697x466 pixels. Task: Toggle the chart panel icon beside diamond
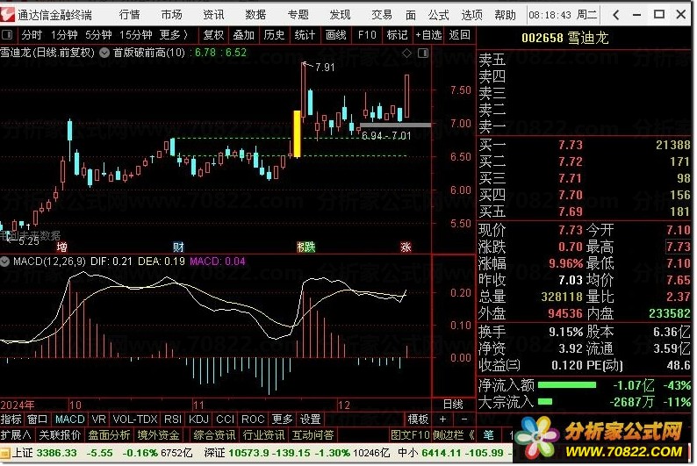pyautogui.click(x=423, y=54)
